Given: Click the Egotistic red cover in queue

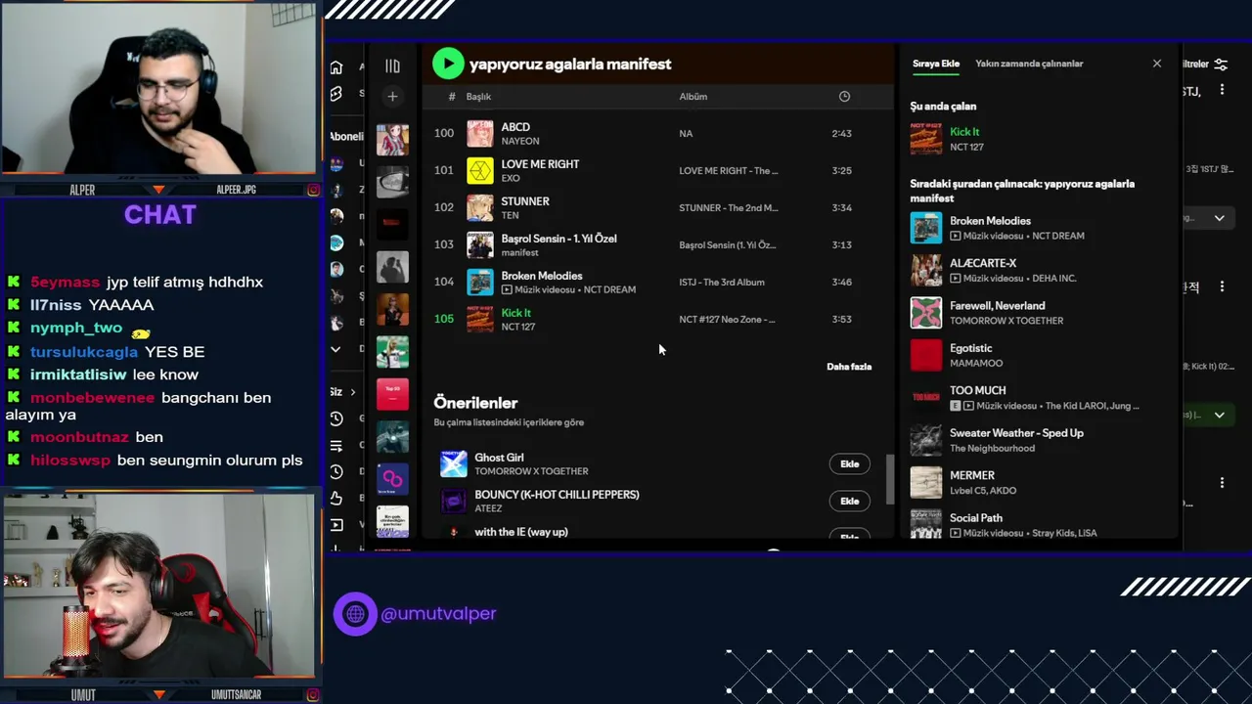Looking at the screenshot, I should (x=926, y=355).
